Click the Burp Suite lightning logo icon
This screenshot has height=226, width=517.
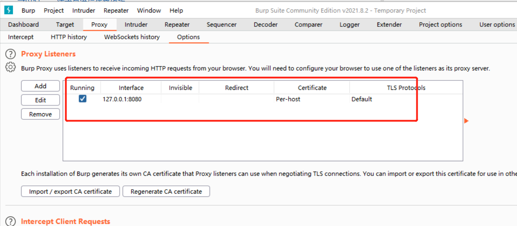(9, 10)
